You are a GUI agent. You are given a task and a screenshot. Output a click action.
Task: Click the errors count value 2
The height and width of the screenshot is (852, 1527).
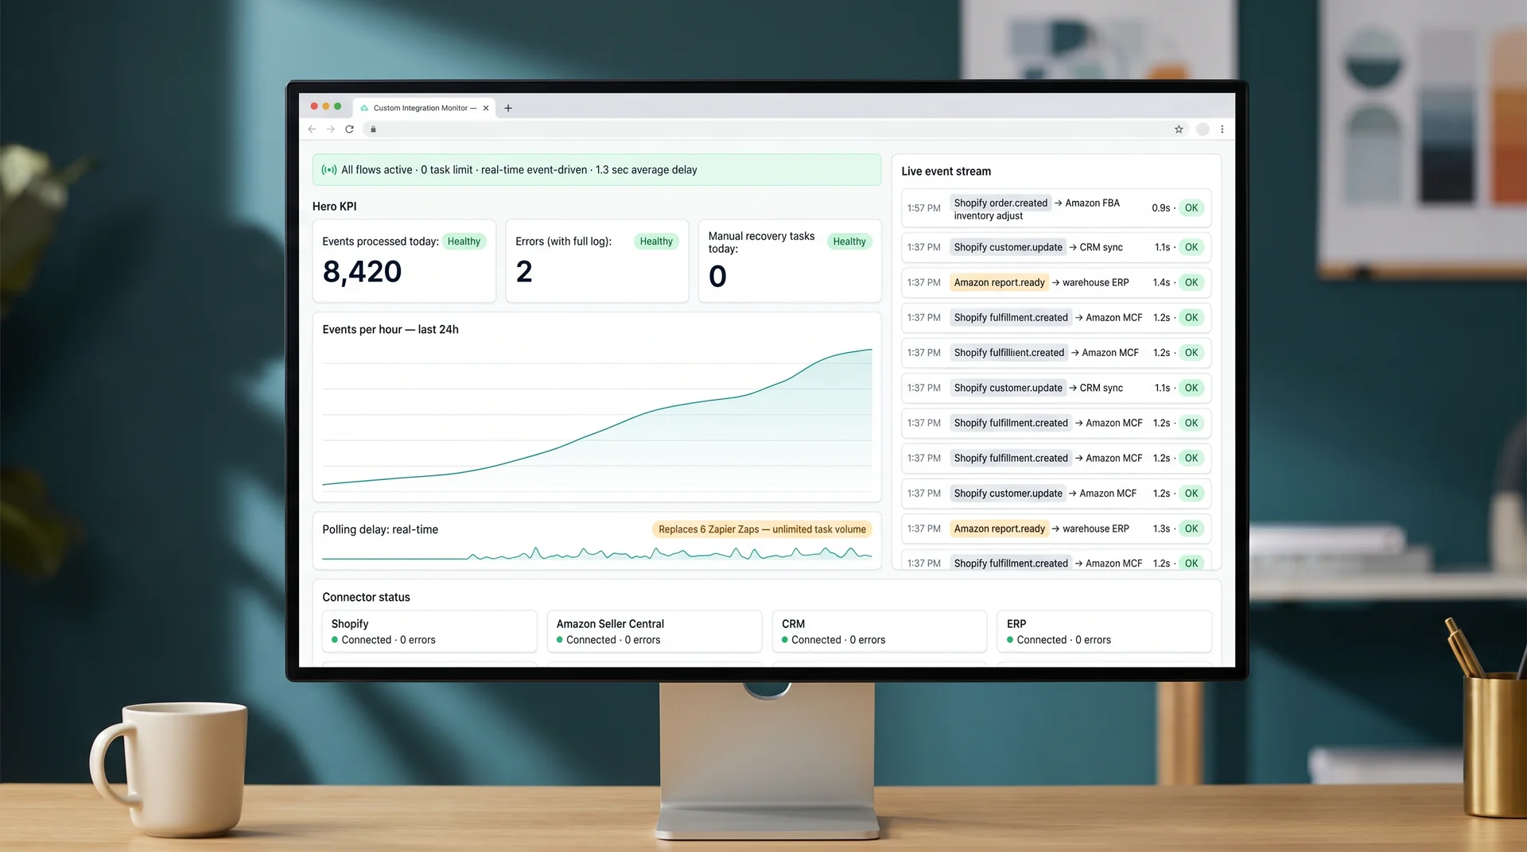point(524,272)
